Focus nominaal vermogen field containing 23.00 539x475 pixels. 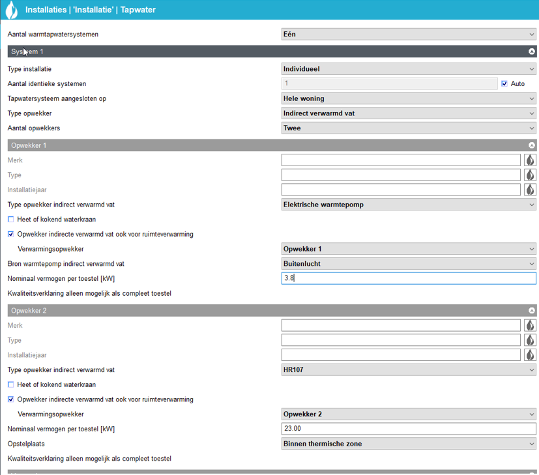(x=409, y=429)
